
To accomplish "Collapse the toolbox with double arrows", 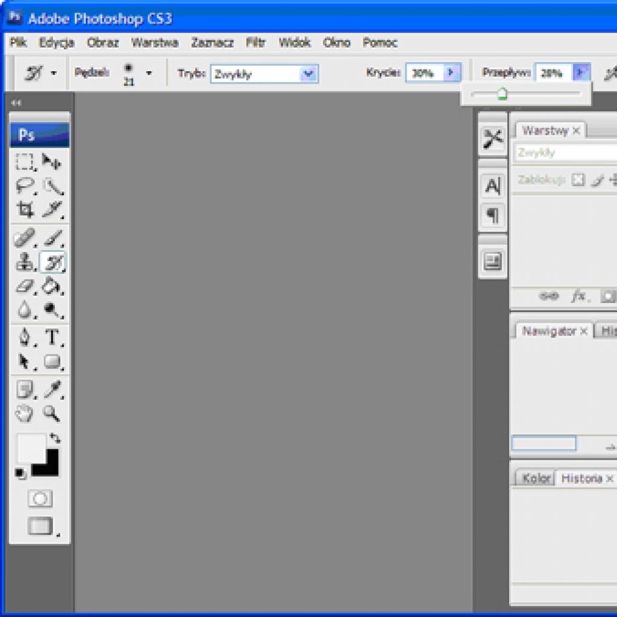I will tap(16, 103).
